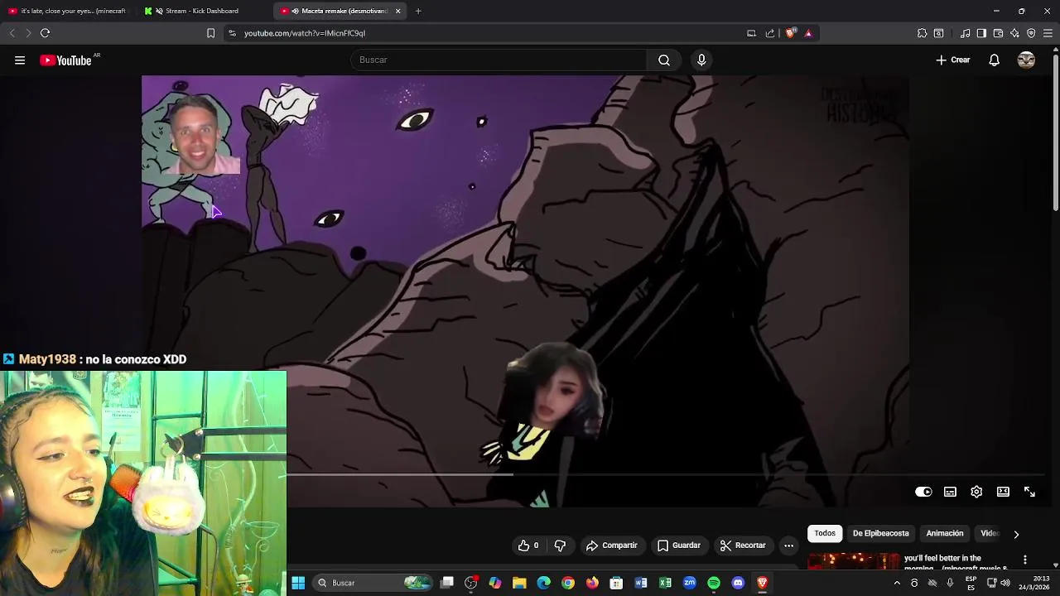Open YouTube notifications bell
The image size is (1060, 596).
[994, 60]
